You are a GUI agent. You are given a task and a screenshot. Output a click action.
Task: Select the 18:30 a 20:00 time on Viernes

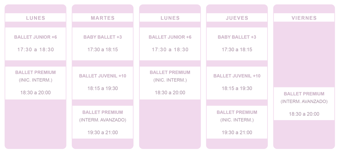(x=304, y=114)
